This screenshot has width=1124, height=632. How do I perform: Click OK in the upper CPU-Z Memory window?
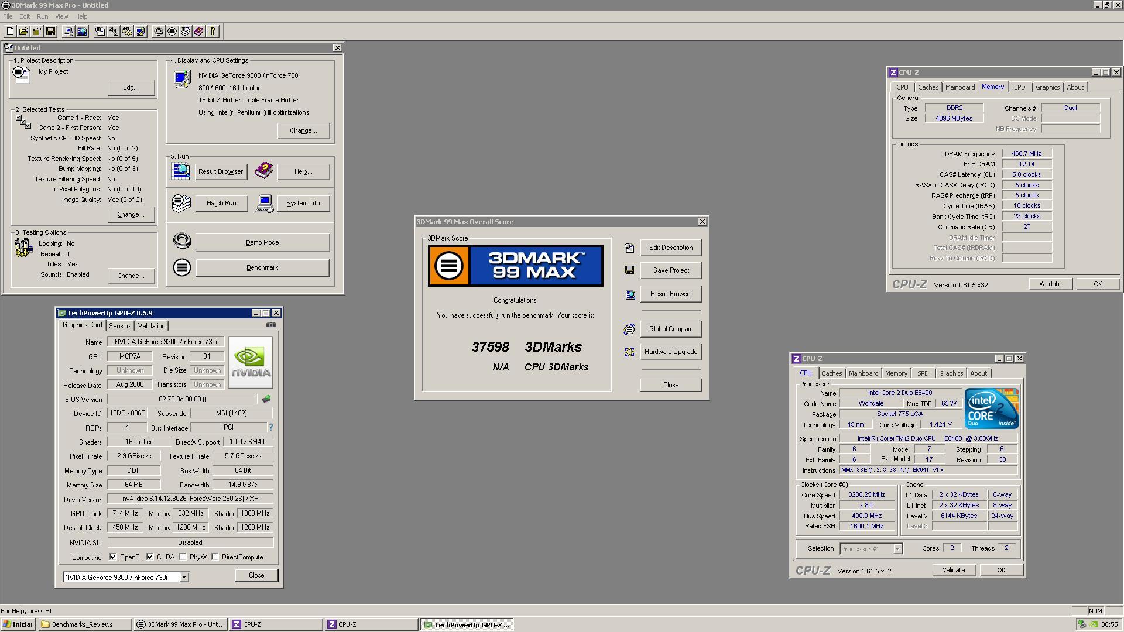click(1098, 284)
